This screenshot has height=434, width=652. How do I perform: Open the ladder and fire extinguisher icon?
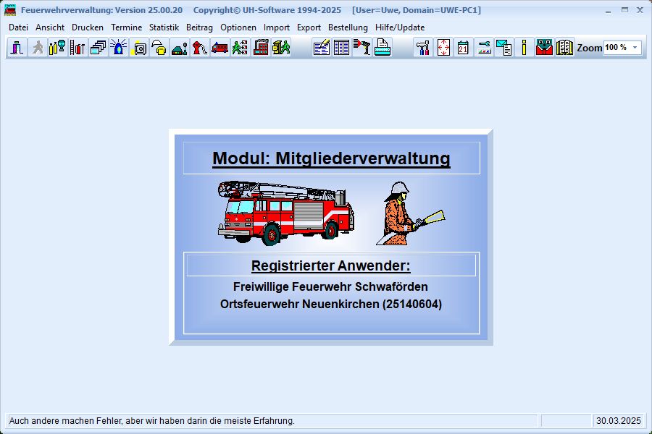78,47
